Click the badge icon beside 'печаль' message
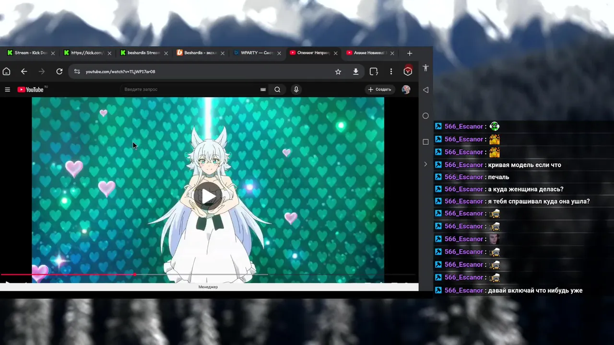Image resolution: width=614 pixels, height=345 pixels. click(438, 177)
